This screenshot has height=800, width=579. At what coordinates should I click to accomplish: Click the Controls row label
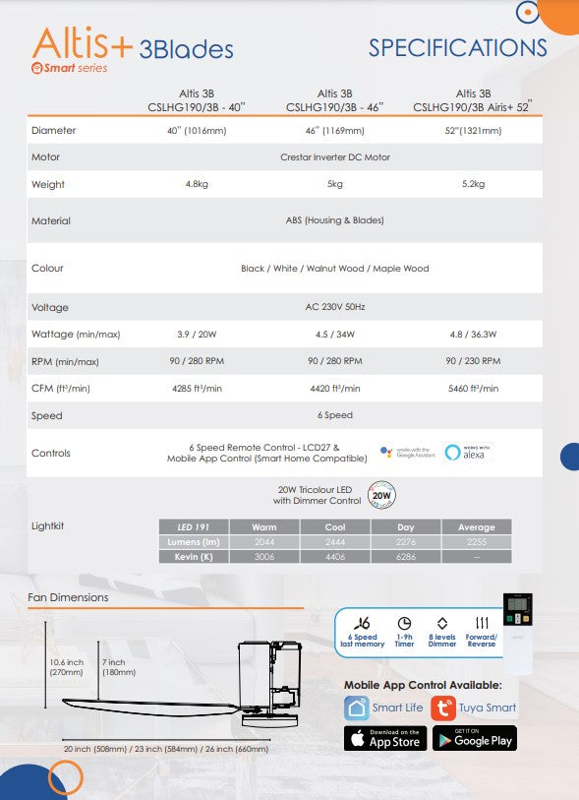(51, 453)
